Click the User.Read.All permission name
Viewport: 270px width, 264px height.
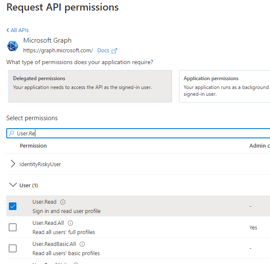(x=48, y=223)
